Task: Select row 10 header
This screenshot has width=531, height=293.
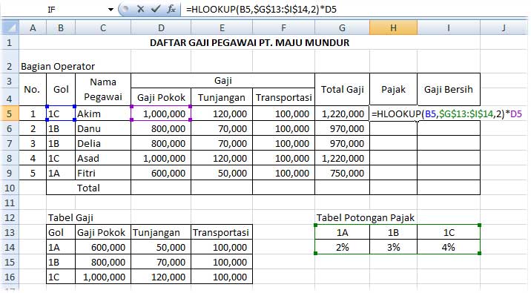Action: pos(10,188)
